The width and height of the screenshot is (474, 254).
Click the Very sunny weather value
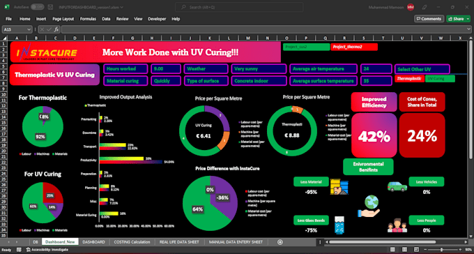[x=259, y=68]
